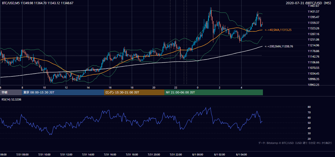Screen dimensions: 335x157
Task: Click the early-morning 早朝 session bar
Action: pos(11,92)
